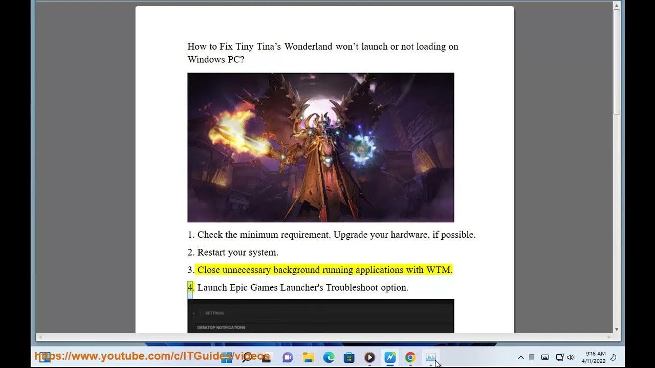Switch to the blue lightning-bolt taskbar app
655x368 pixels.
pos(390,357)
